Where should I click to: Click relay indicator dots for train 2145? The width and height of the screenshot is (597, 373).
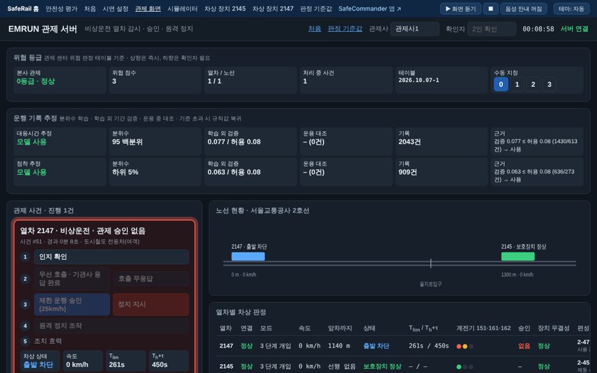tap(465, 367)
